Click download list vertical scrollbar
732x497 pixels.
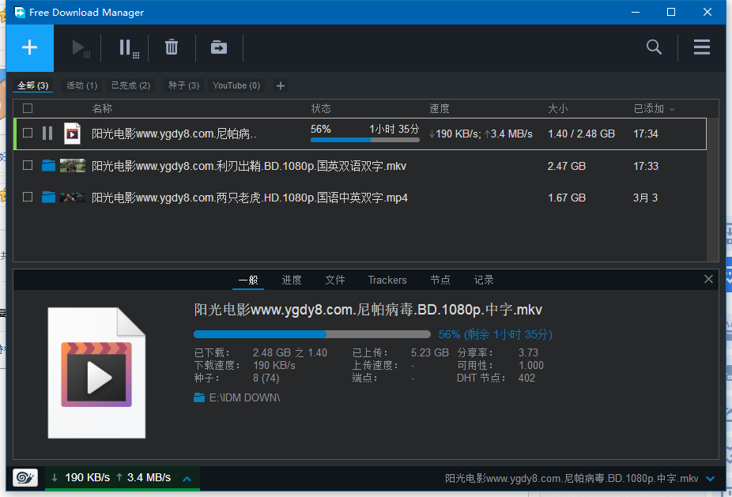coord(712,189)
